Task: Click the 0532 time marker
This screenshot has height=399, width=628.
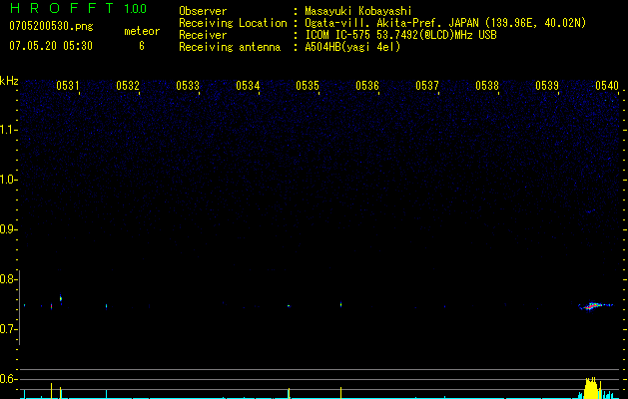Action: point(128,85)
